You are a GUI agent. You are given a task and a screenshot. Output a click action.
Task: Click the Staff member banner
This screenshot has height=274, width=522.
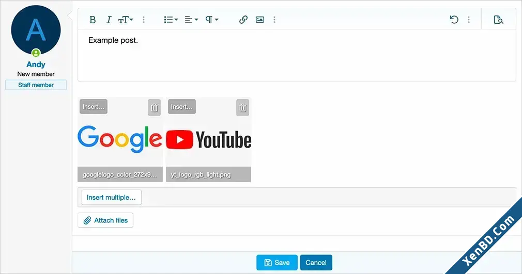pos(36,85)
